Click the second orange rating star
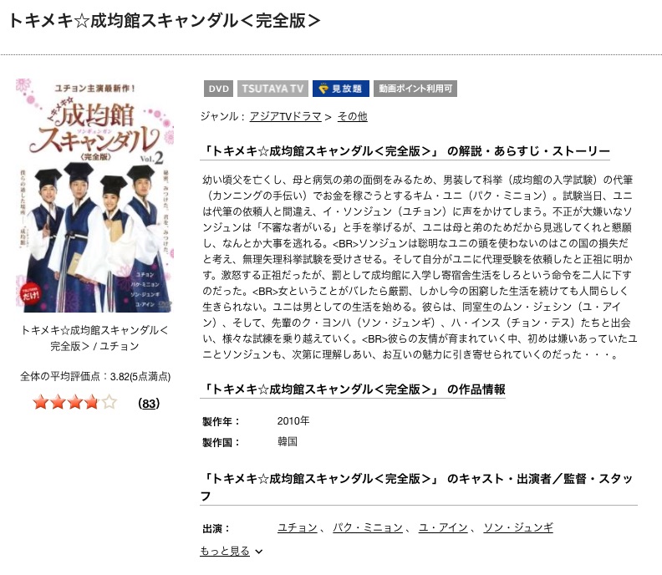This screenshot has height=575, width=662. click(x=58, y=402)
